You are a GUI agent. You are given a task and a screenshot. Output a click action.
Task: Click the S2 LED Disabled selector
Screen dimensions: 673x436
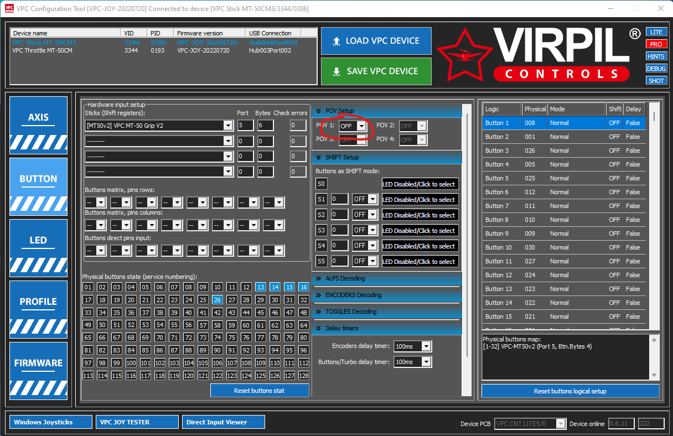tap(420, 215)
